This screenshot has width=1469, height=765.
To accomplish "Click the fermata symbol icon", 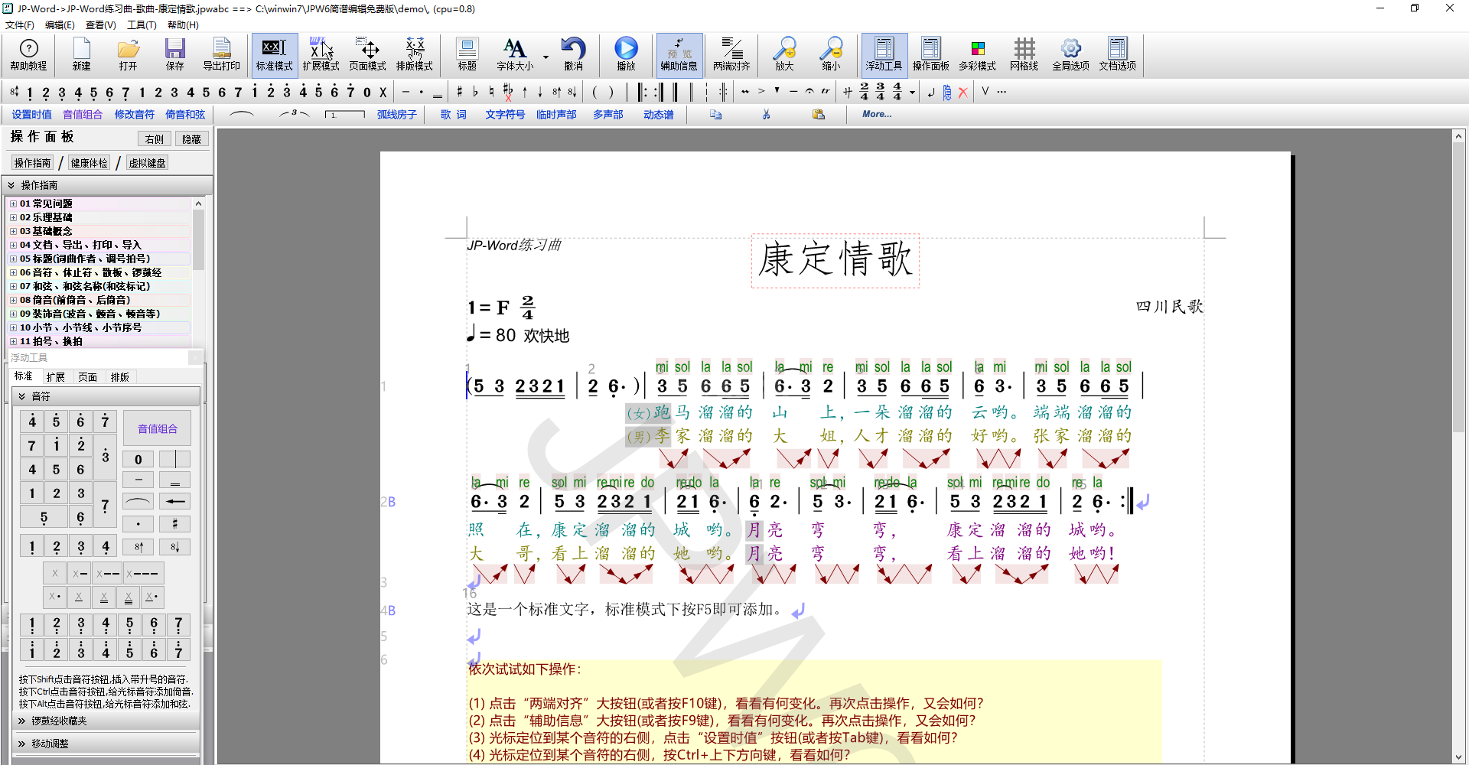I will 809,91.
